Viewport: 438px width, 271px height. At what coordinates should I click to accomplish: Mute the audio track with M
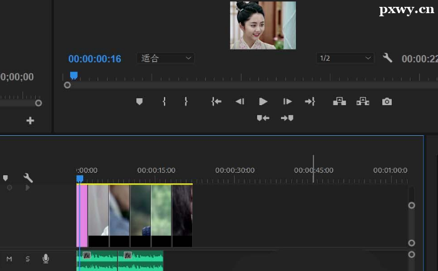[x=9, y=258]
